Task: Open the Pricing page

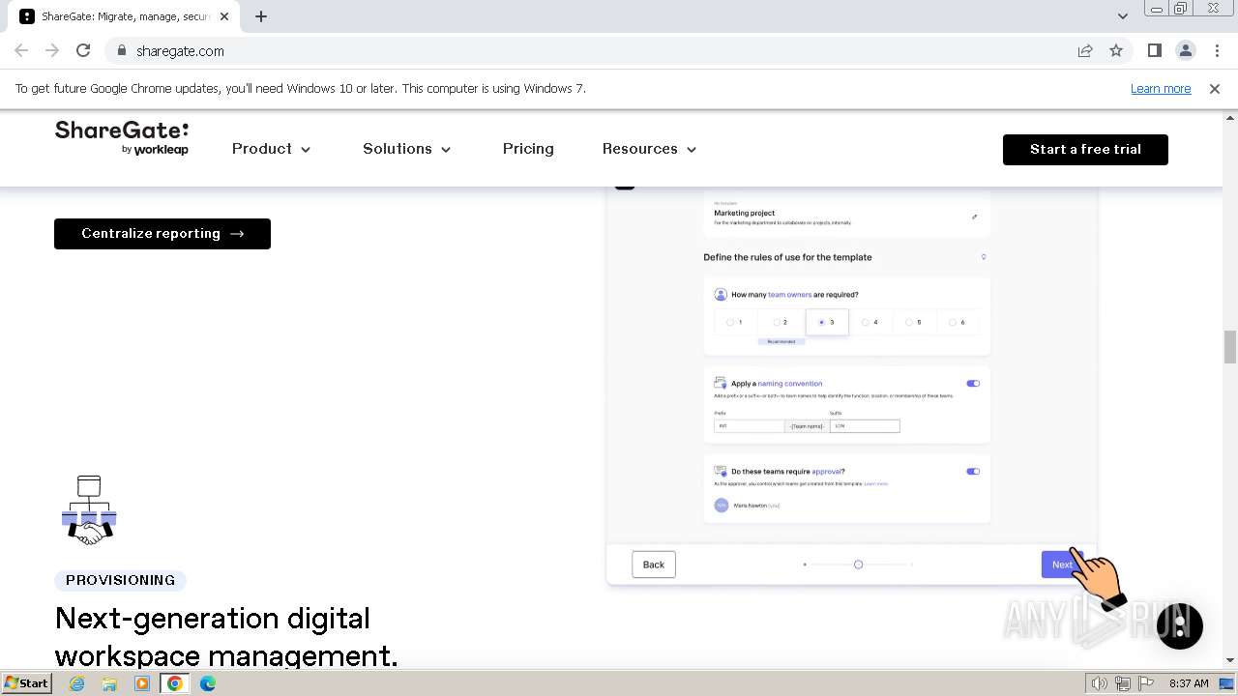Action: 528,149
